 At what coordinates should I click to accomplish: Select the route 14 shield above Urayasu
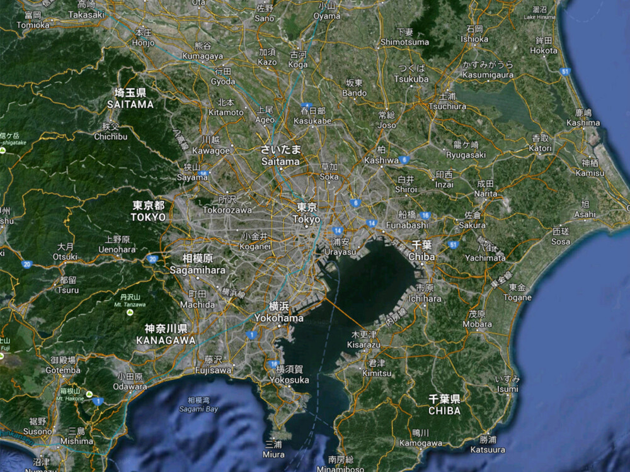[338, 230]
